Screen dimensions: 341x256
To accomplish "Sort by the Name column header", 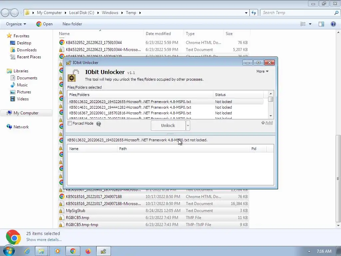I will [x=101, y=34].
